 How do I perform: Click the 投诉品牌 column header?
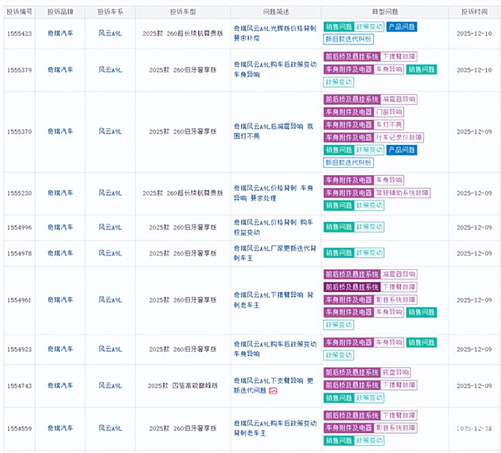(60, 12)
